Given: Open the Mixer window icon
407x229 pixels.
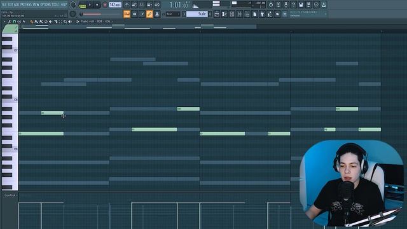Looking at the screenshot, I should (x=239, y=14).
